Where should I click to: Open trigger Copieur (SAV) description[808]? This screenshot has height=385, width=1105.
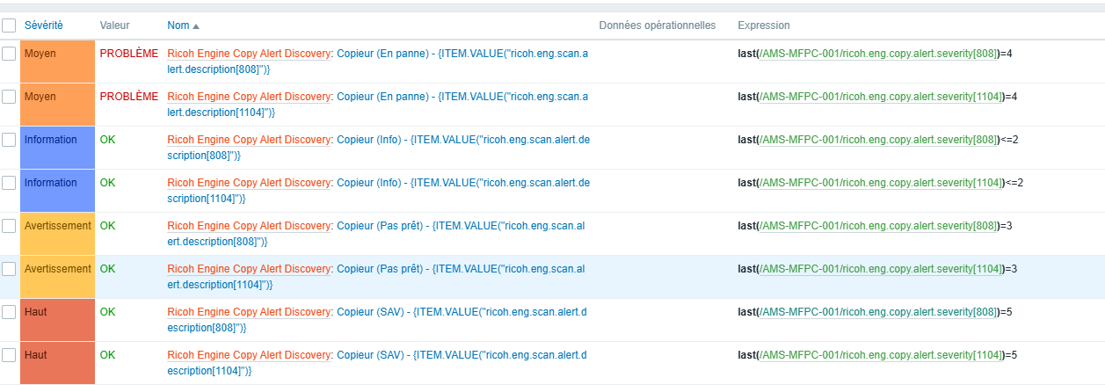point(462,312)
